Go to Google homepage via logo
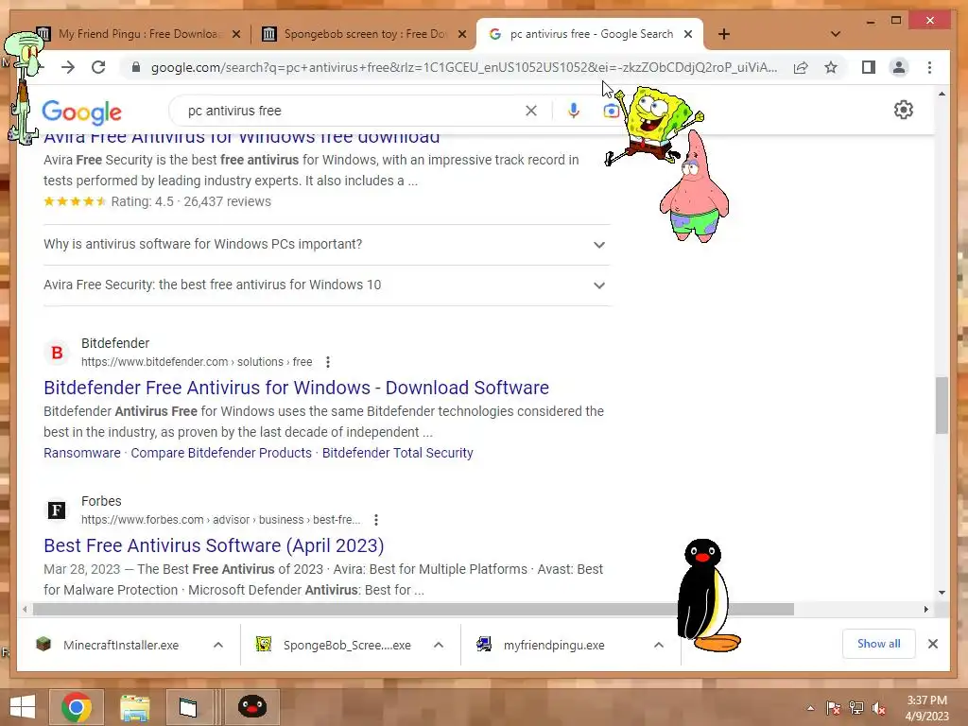 tap(81, 112)
